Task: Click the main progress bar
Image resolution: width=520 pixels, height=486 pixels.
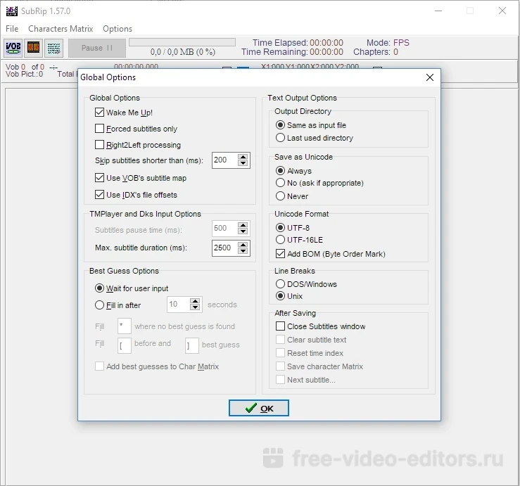Action: click(182, 42)
